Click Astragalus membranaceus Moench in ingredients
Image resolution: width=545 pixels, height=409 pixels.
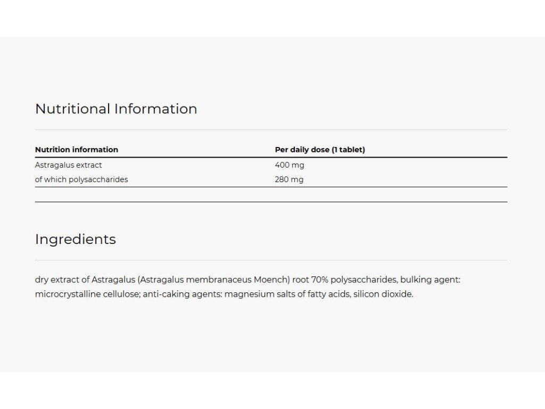coord(214,280)
